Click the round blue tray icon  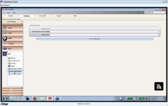[121, 98]
